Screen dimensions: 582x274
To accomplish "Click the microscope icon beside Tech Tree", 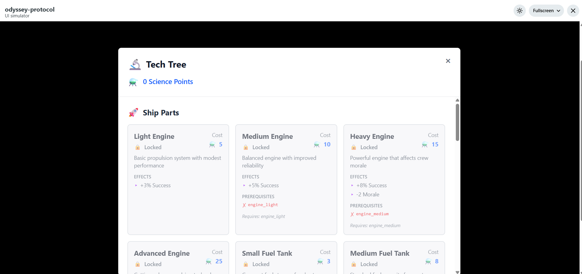I will (x=135, y=65).
